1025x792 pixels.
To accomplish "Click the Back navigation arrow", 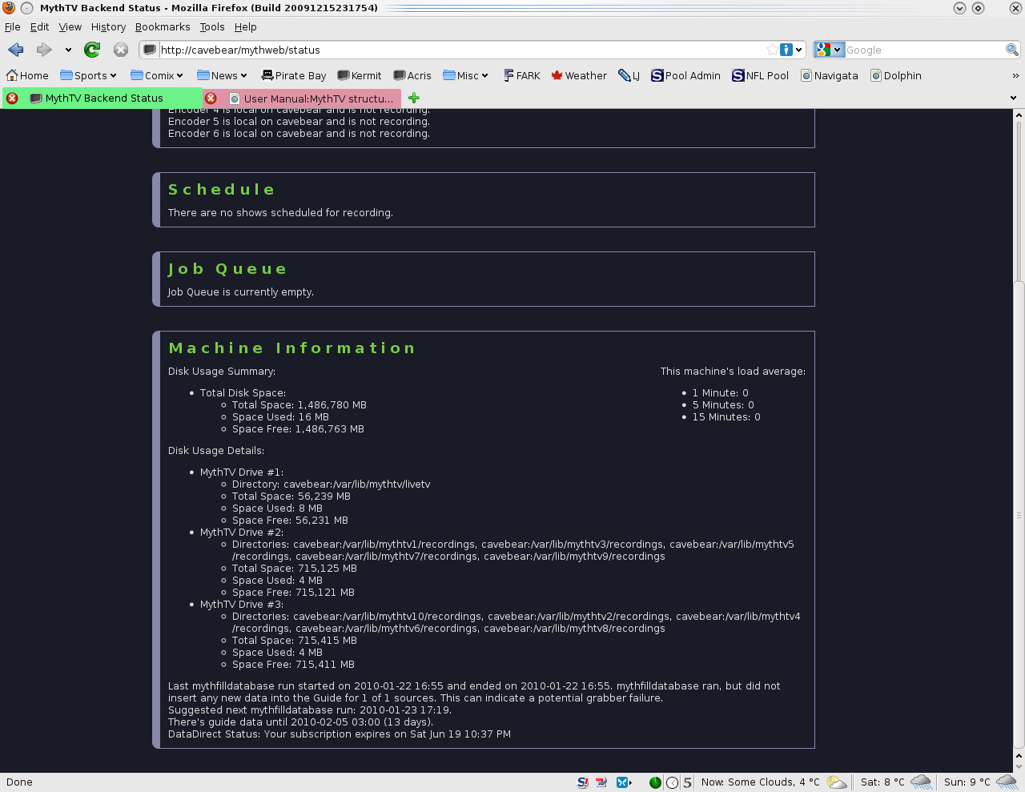I will (16, 50).
